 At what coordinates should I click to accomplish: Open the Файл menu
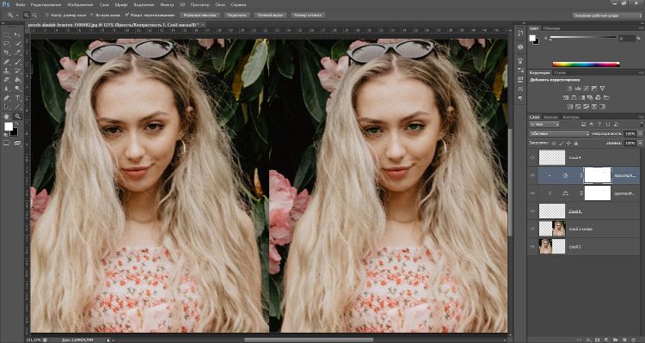(x=20, y=5)
